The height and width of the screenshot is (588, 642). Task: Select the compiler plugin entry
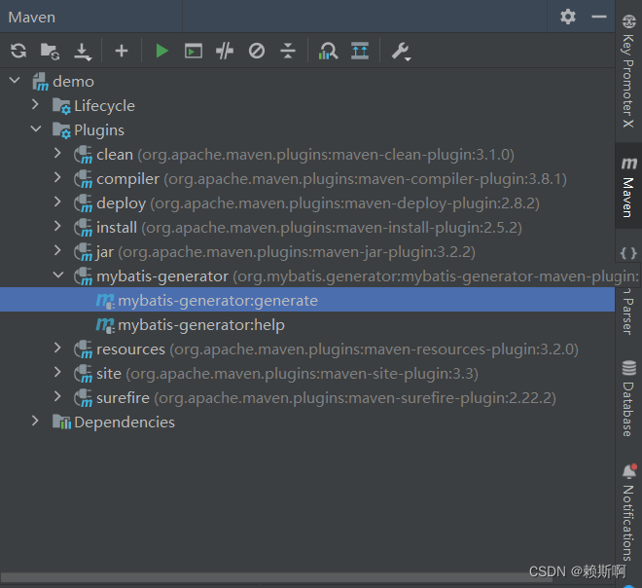(307, 179)
